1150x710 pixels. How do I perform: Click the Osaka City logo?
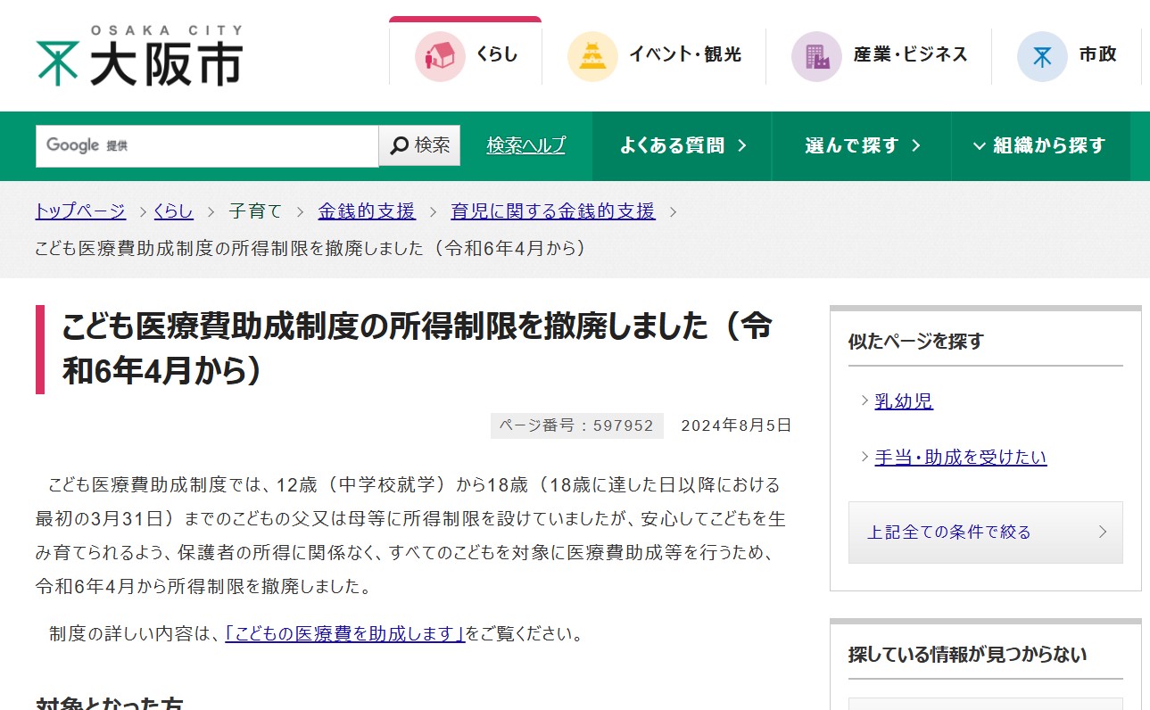coord(139,56)
